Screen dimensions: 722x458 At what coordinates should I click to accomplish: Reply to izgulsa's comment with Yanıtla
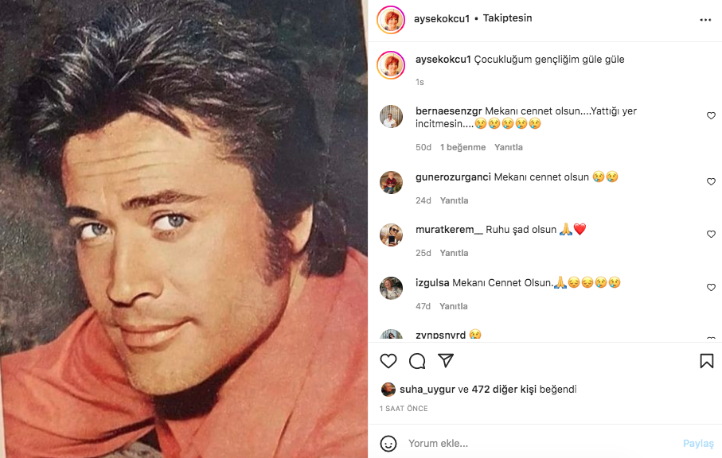pos(454,306)
